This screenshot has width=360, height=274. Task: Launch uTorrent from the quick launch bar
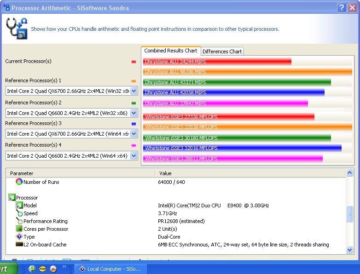click(32, 269)
